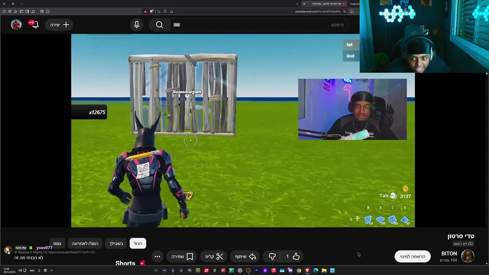Click the extensions puzzle toolbar icon

point(48,11)
